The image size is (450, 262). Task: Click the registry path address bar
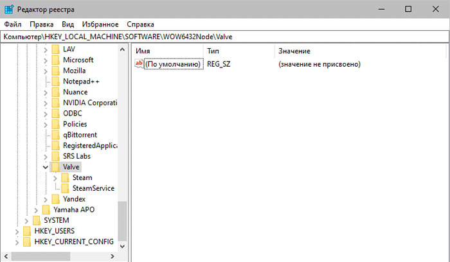coord(225,37)
